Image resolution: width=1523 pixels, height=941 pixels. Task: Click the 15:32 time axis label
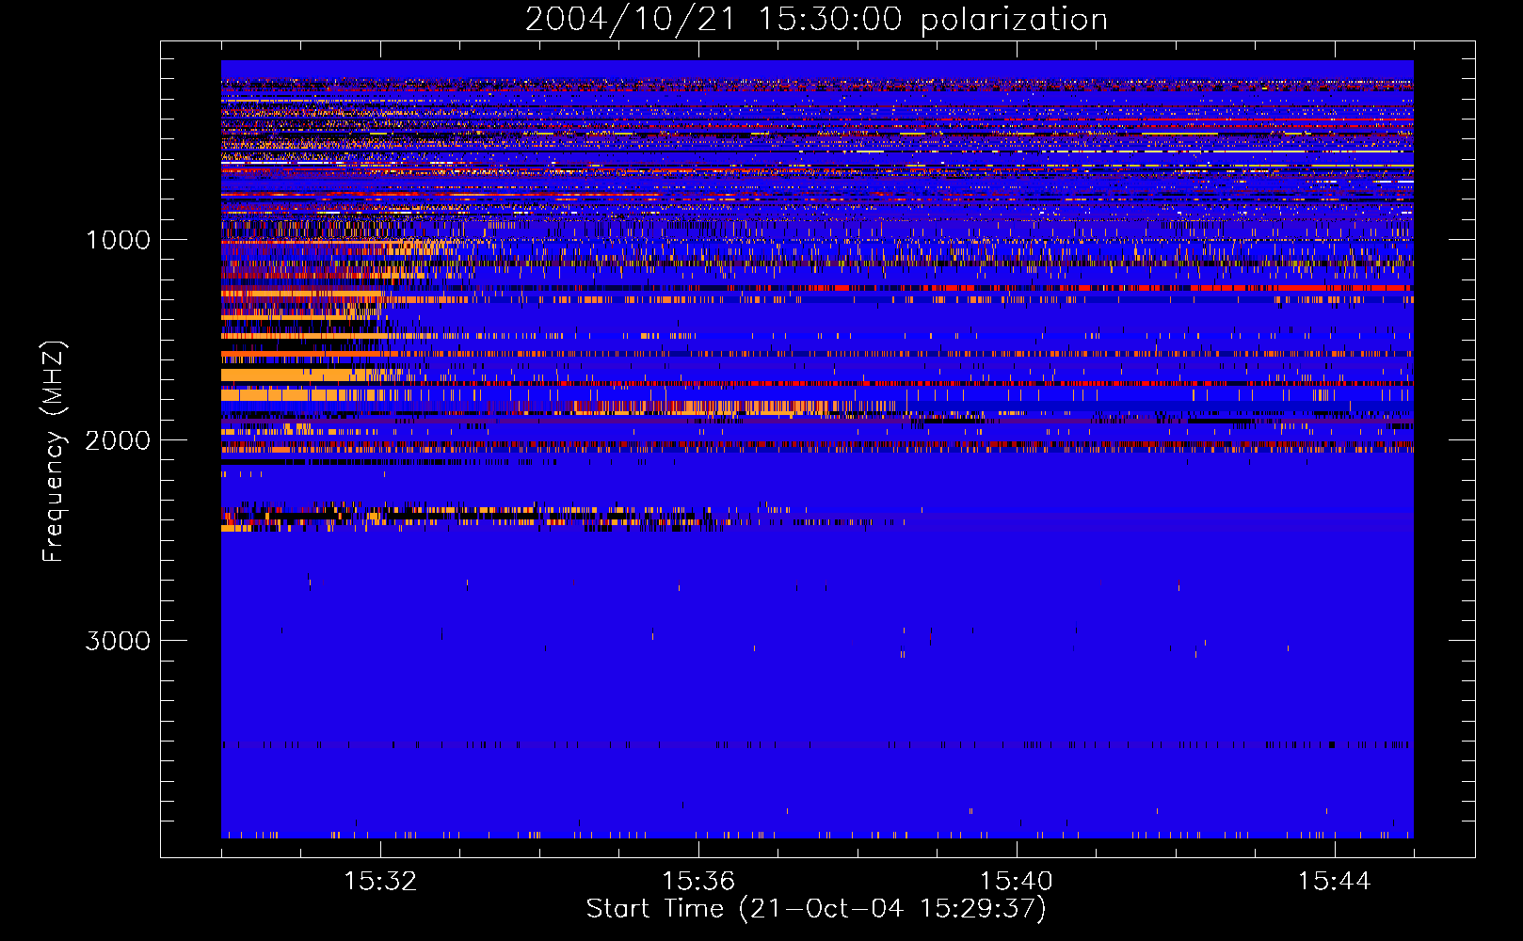click(380, 882)
